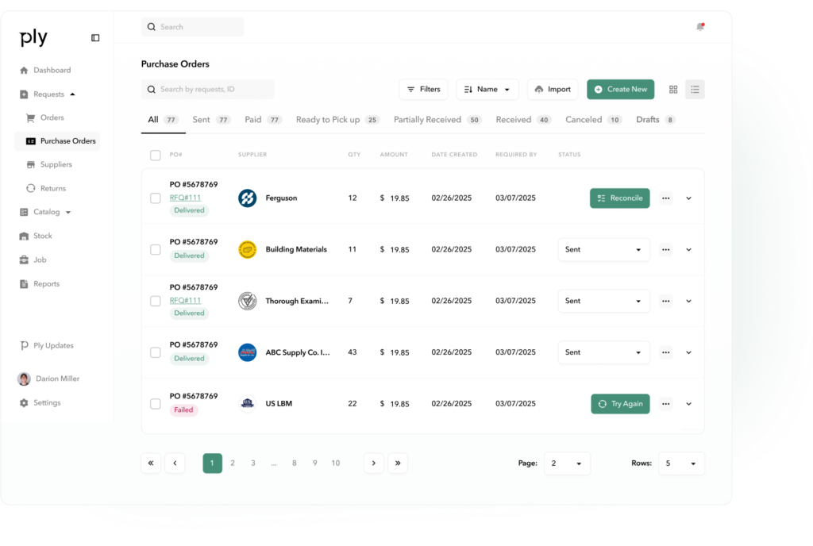Expand the US LBM order row
This screenshot has height=546, width=813.
tap(688, 404)
